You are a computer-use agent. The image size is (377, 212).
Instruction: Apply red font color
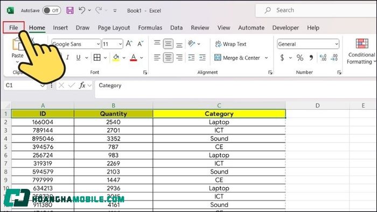(134, 58)
